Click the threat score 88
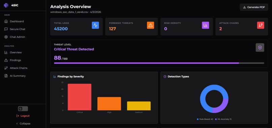 (x=57, y=58)
